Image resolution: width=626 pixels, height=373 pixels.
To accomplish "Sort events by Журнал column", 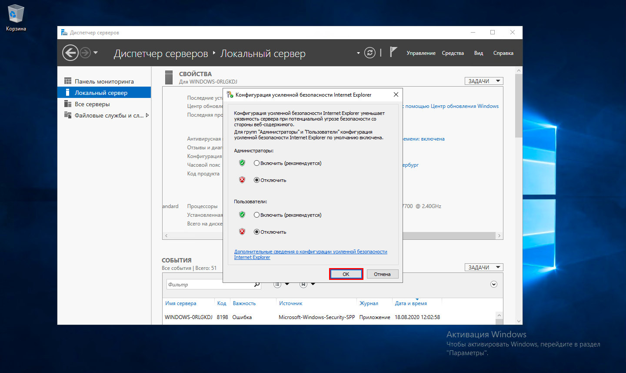I will (369, 303).
